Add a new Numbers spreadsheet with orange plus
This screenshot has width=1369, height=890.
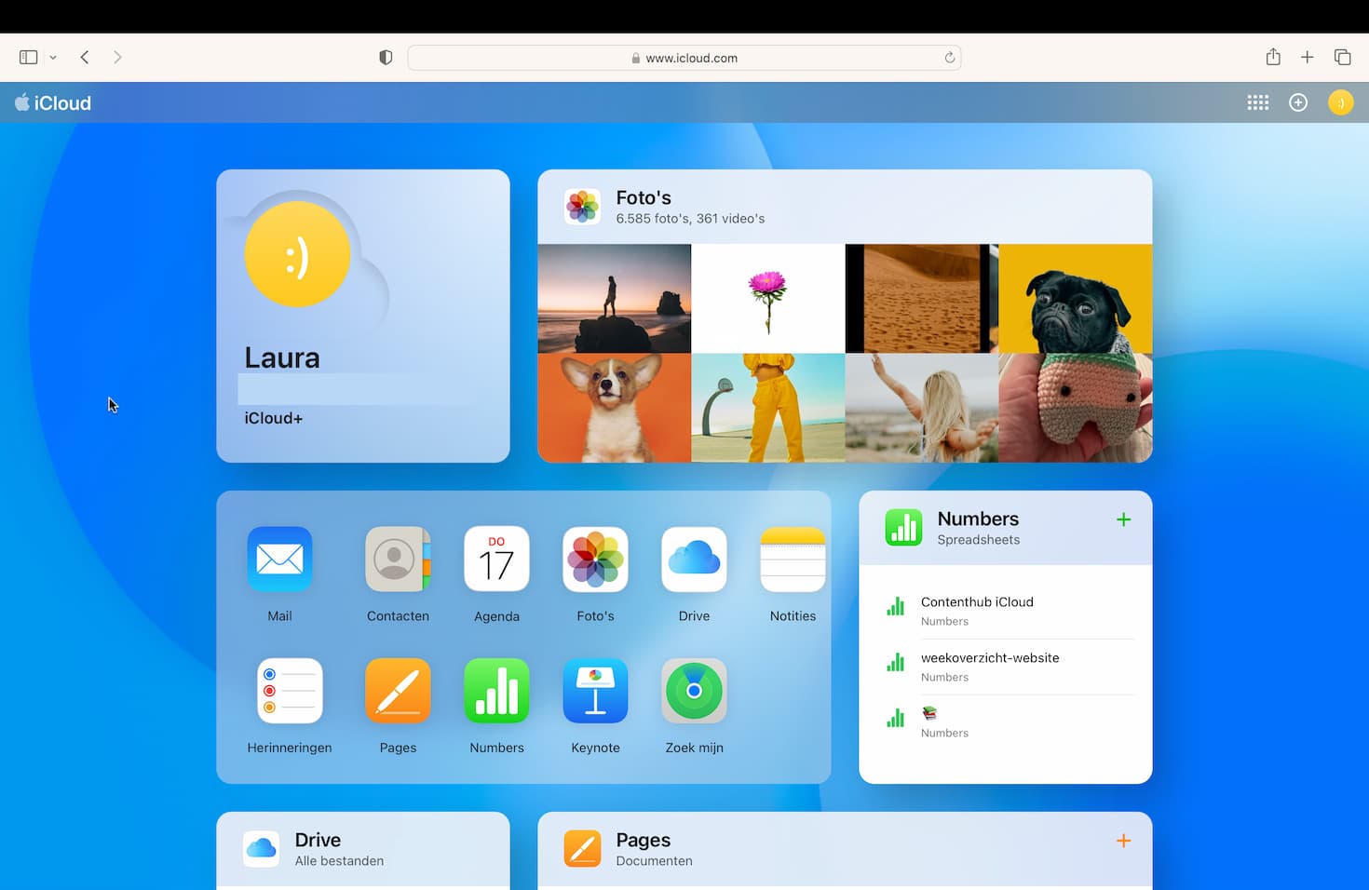coord(1123,519)
